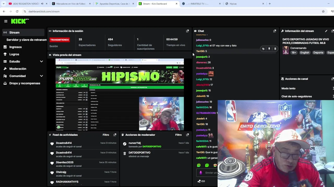Viewport: 334px width, 187px height.
Task: Open chat identity purple icon
Action: [201, 173]
